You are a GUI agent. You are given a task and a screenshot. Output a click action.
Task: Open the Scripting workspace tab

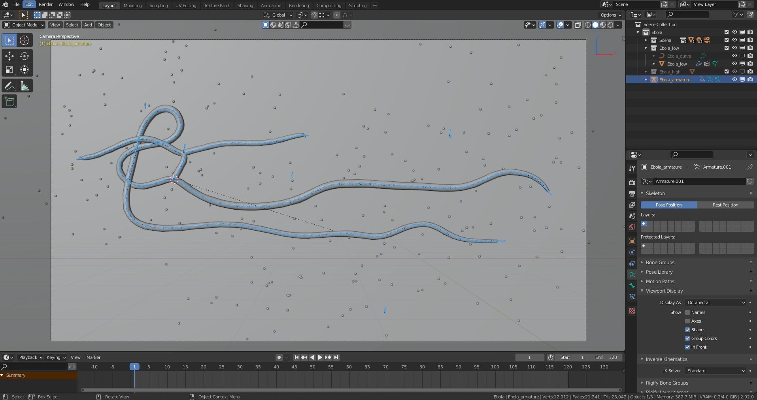coord(358,6)
